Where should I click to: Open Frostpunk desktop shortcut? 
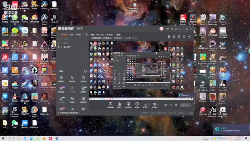tap(54, 18)
